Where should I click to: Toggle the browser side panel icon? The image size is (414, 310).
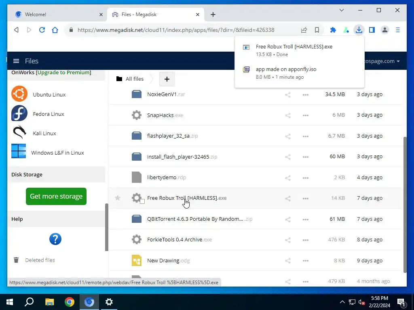(372, 30)
